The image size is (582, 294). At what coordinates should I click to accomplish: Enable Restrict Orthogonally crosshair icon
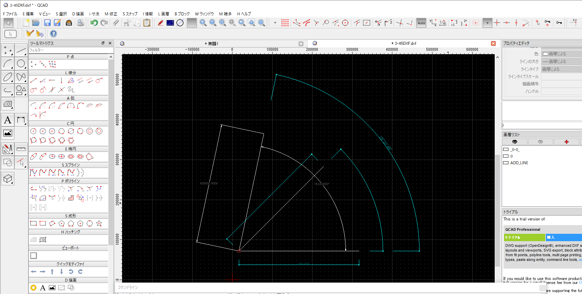497,23
